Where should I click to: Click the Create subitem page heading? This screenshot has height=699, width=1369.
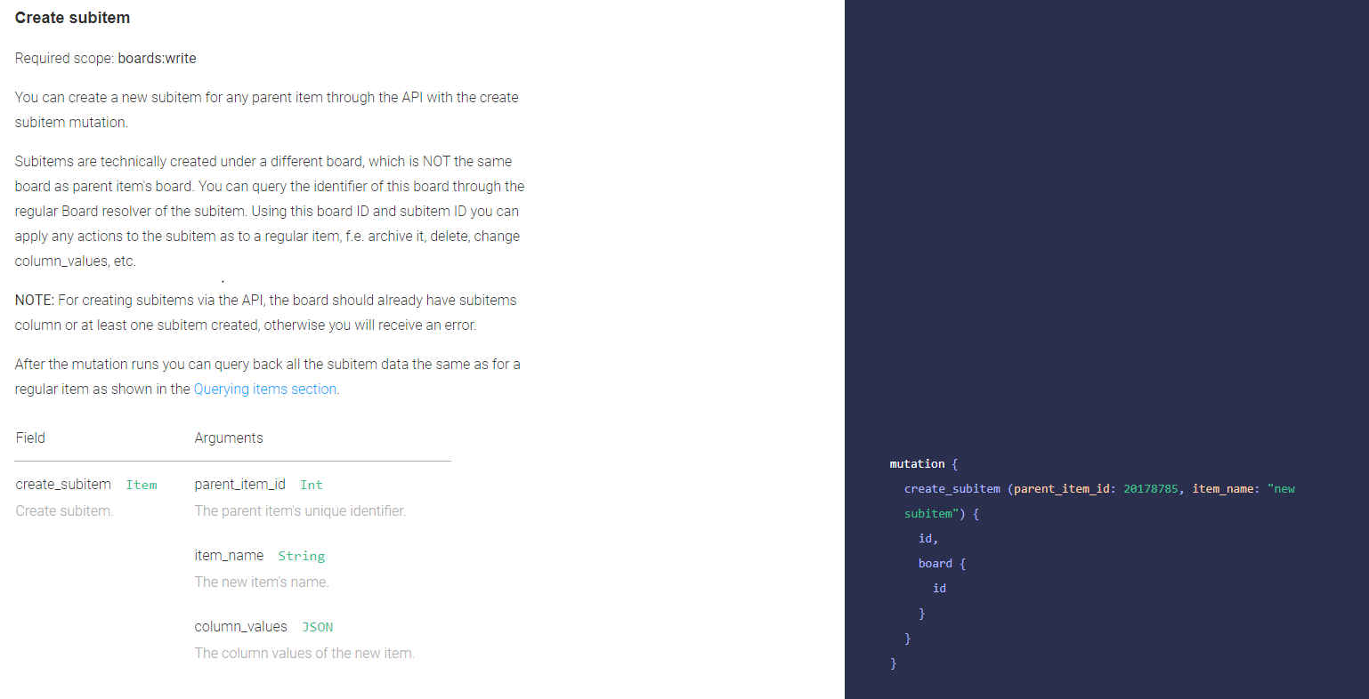tap(72, 18)
